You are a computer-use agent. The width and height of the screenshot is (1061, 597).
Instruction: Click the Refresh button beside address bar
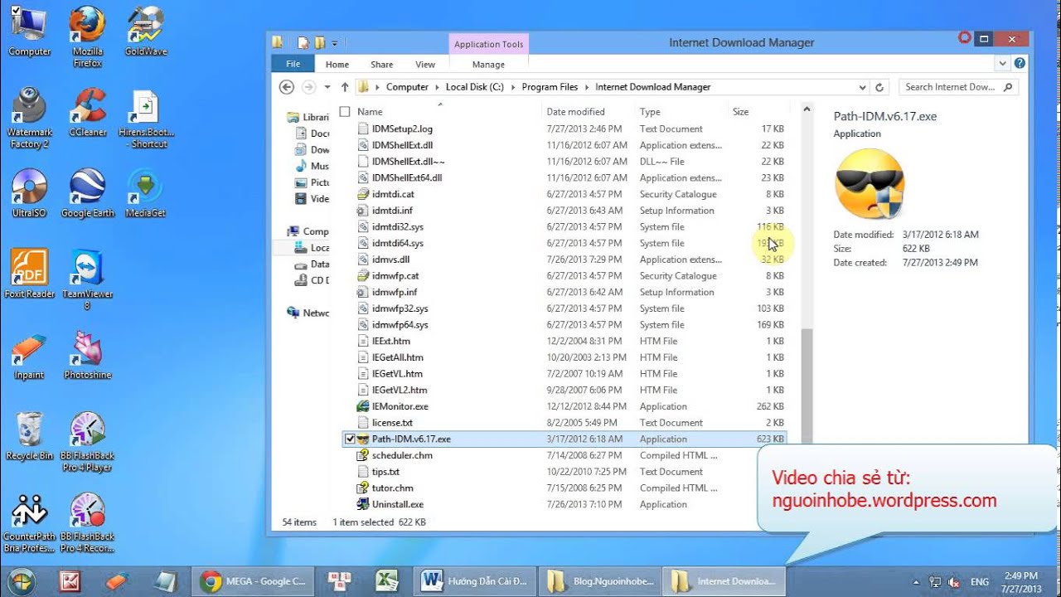pyautogui.click(x=880, y=87)
